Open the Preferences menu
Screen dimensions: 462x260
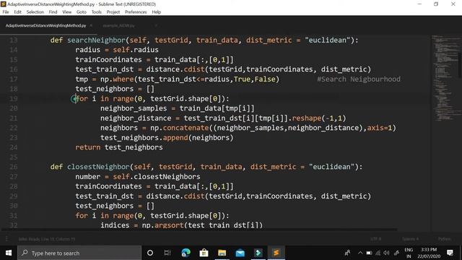coord(136,12)
